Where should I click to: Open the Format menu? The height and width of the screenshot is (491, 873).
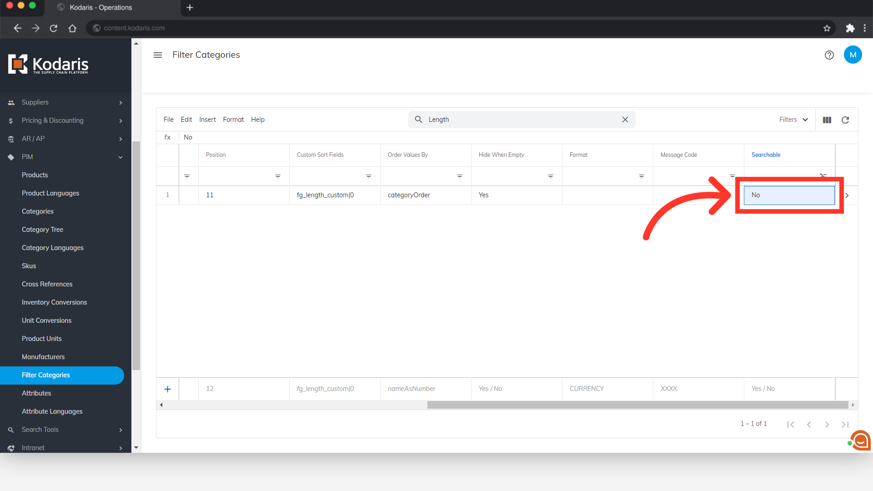[233, 120]
